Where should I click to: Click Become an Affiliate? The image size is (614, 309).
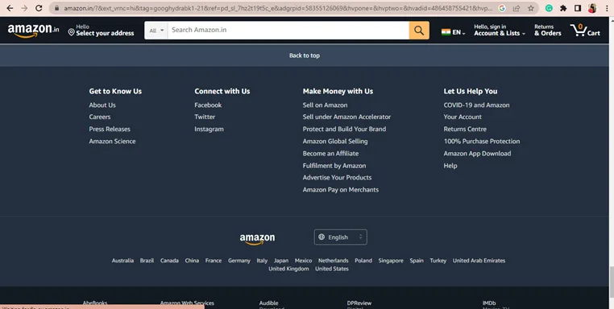[330, 154]
